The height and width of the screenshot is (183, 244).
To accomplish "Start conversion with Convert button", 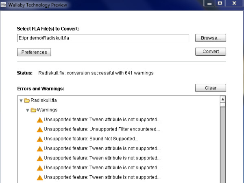I will 211,52.
